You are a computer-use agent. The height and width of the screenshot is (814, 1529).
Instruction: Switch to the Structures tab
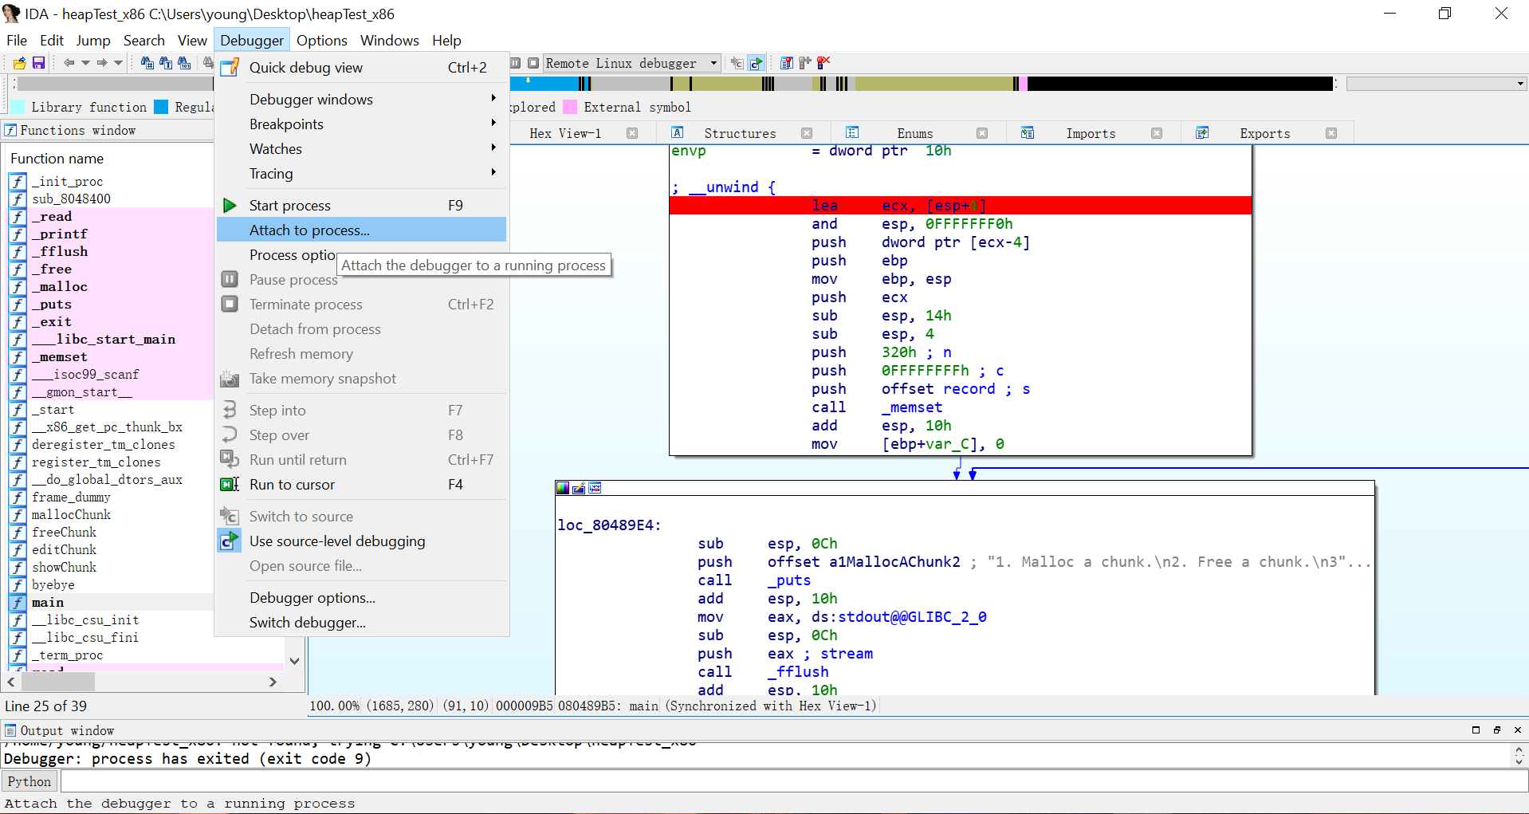pyautogui.click(x=740, y=133)
